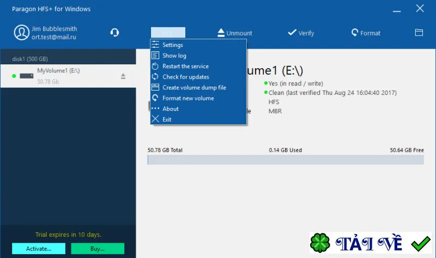The width and height of the screenshot is (436, 258).
Task: Click the power icon beside Restart the service
Action: (155, 66)
